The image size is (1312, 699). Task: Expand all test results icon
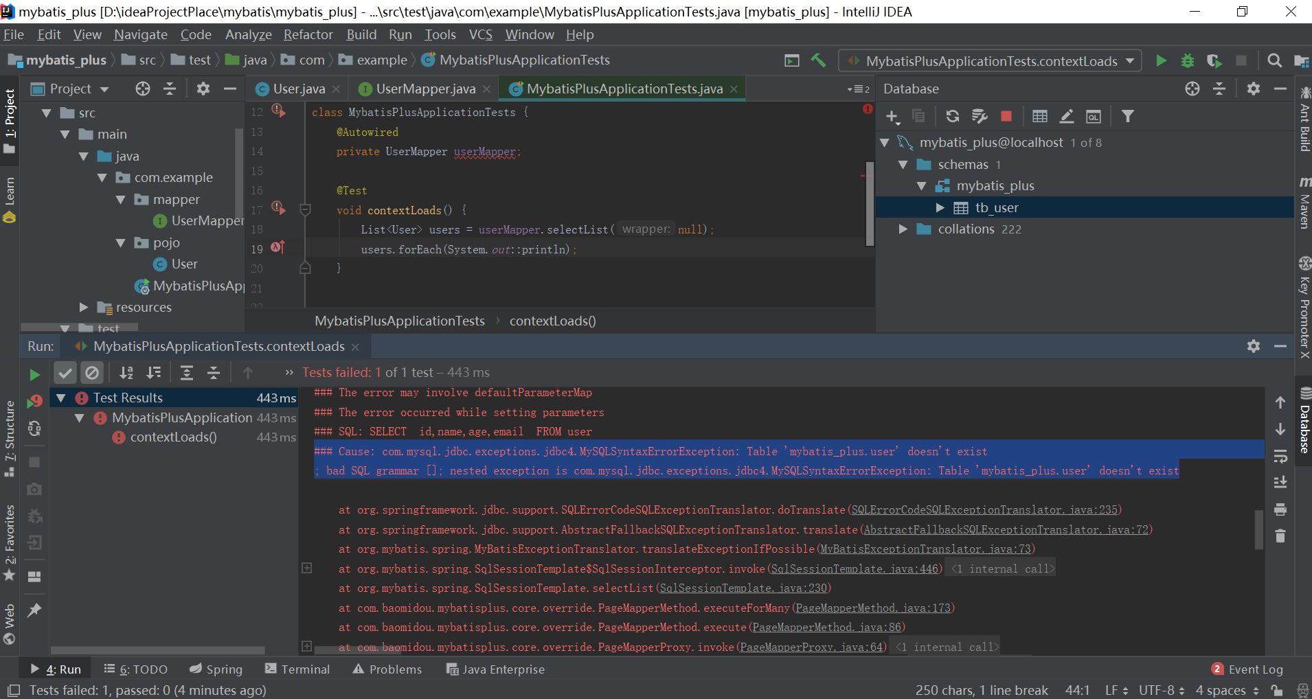click(186, 373)
